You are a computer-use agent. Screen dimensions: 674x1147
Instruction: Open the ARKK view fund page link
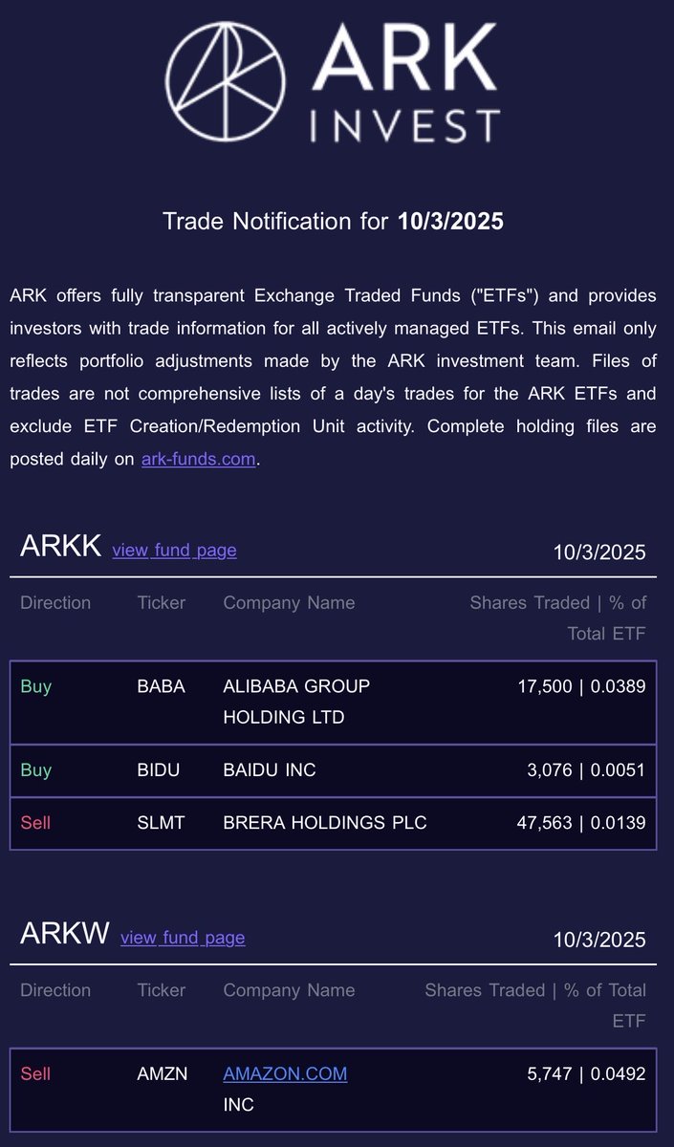[174, 550]
